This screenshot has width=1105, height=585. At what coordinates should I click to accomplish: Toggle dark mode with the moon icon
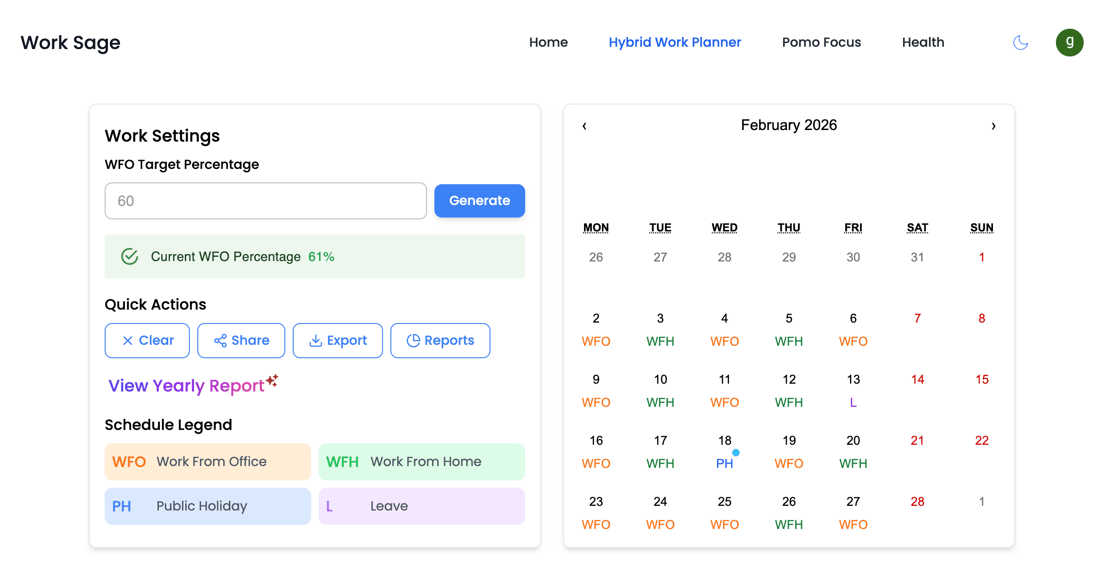1020,42
